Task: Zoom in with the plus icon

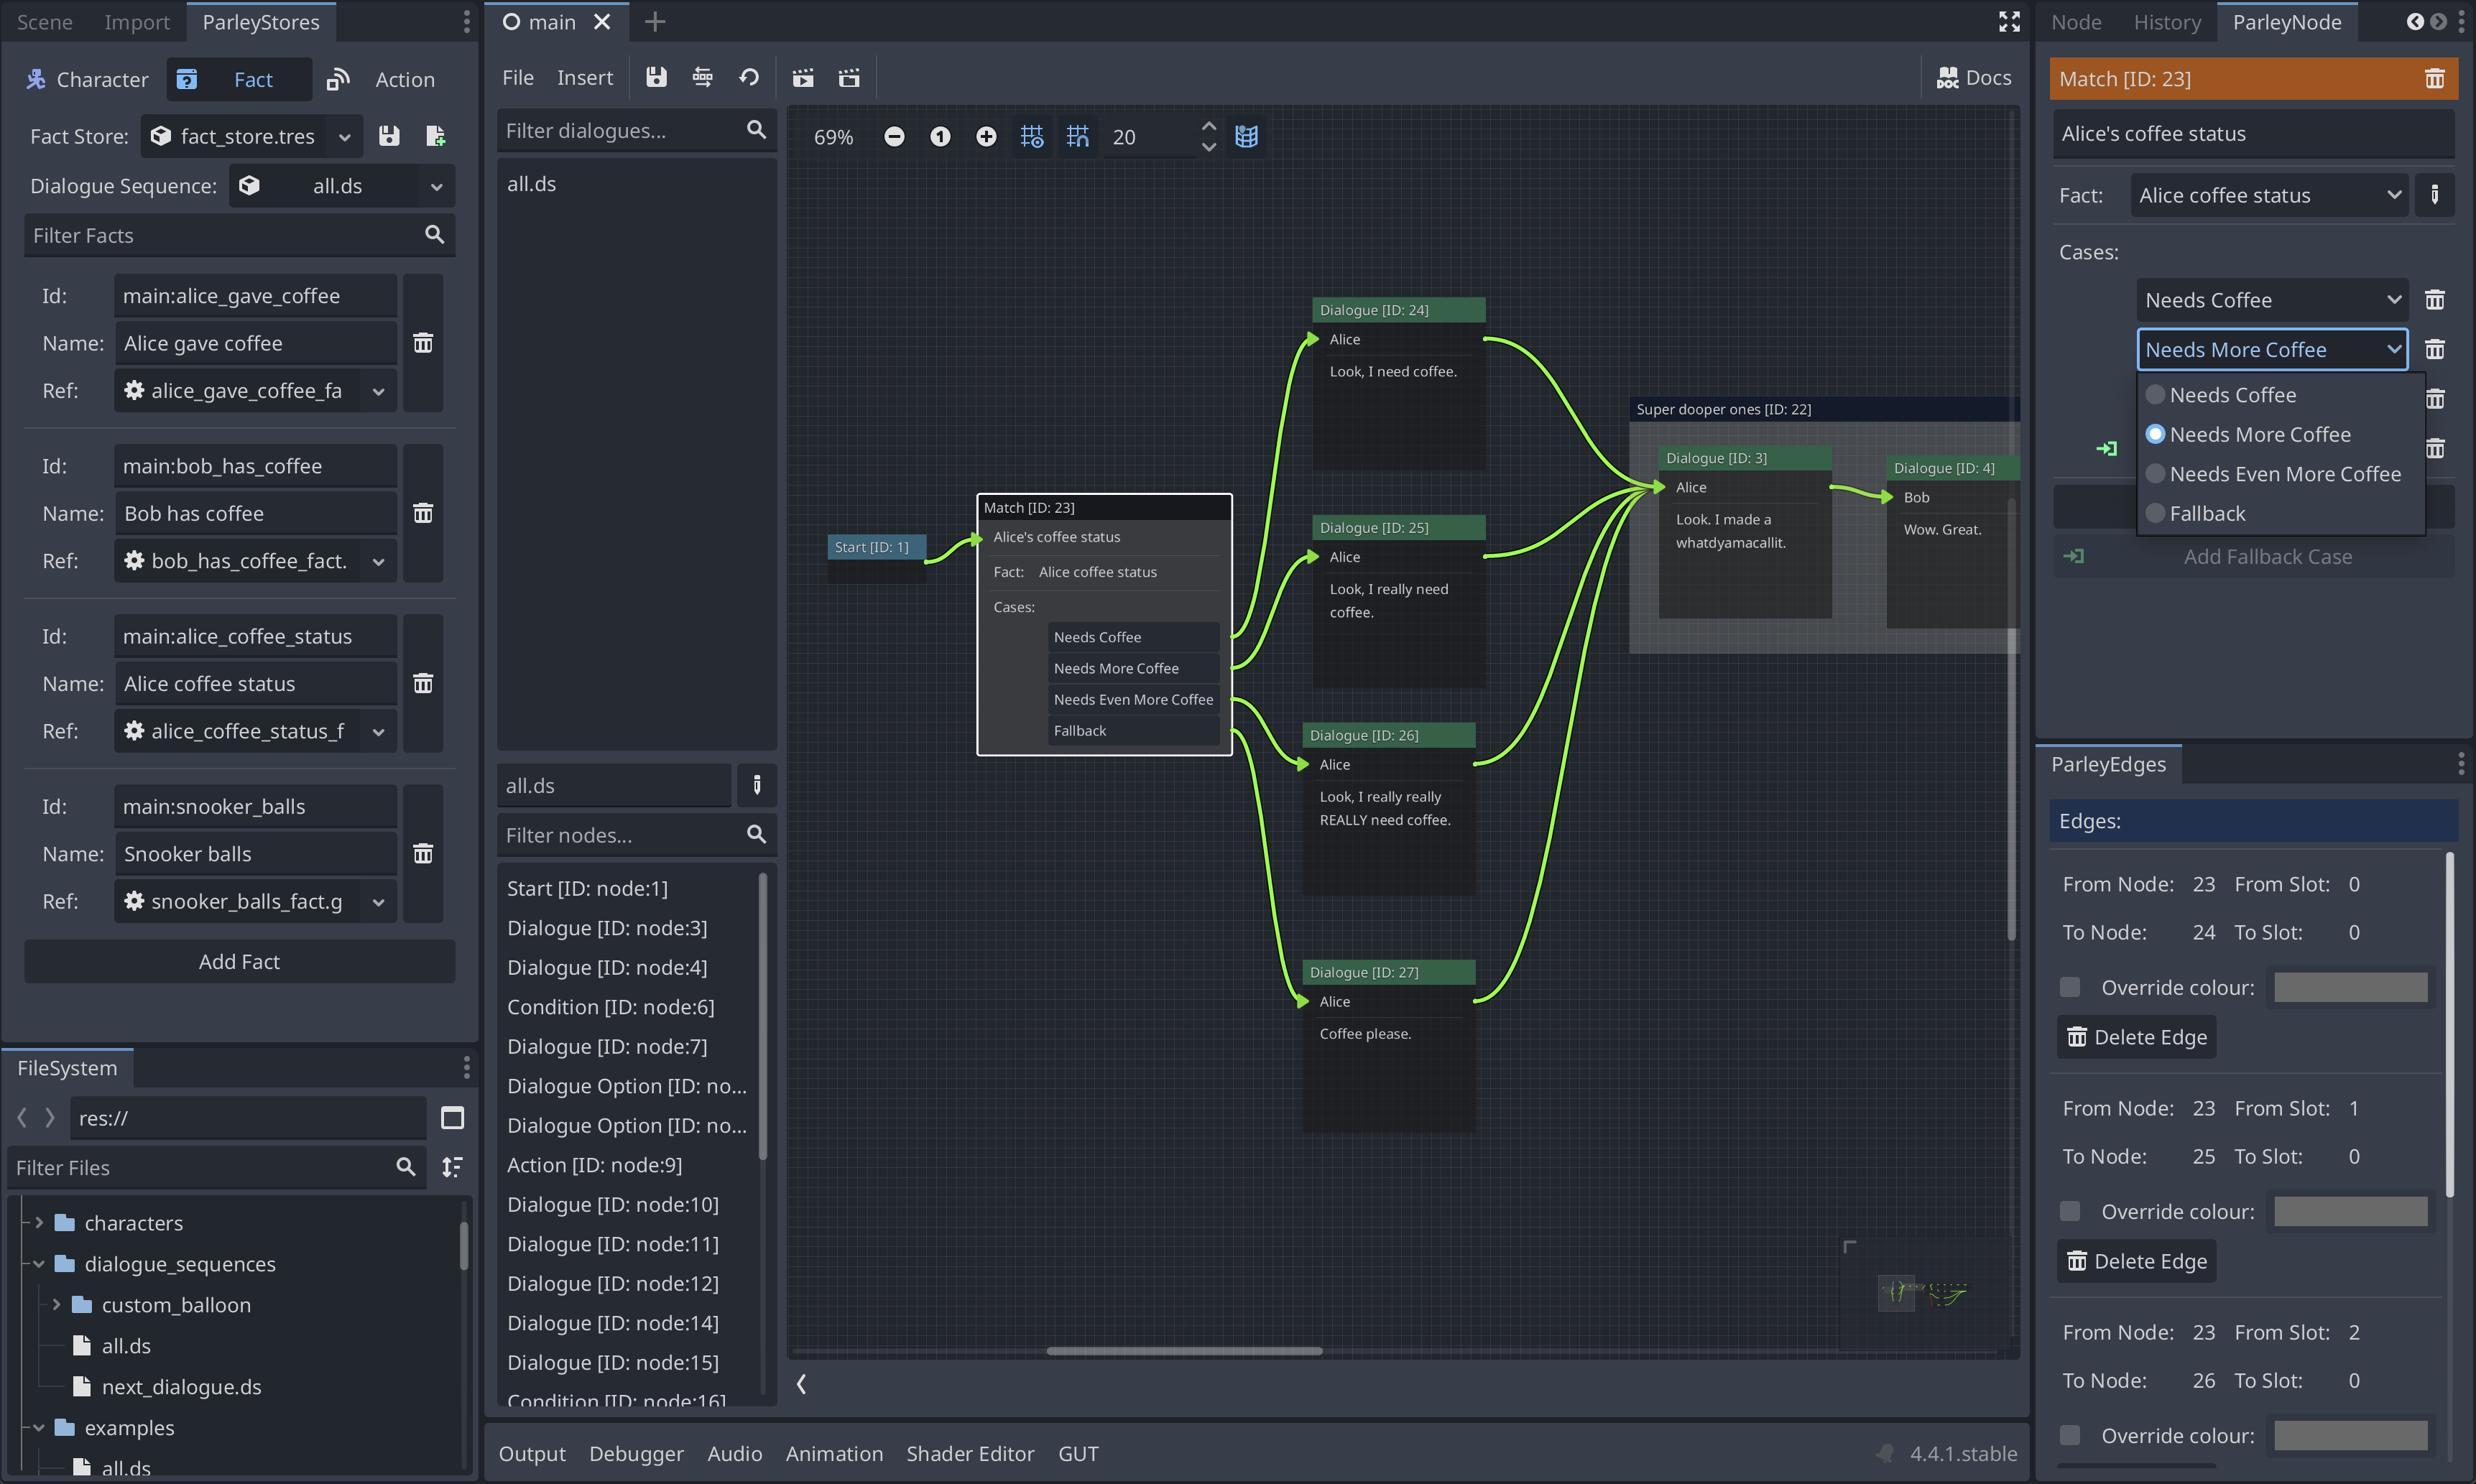Action: (x=986, y=137)
